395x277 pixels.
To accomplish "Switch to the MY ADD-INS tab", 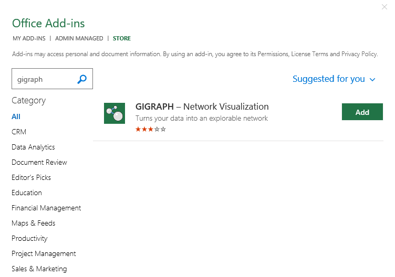I will (x=29, y=38).
